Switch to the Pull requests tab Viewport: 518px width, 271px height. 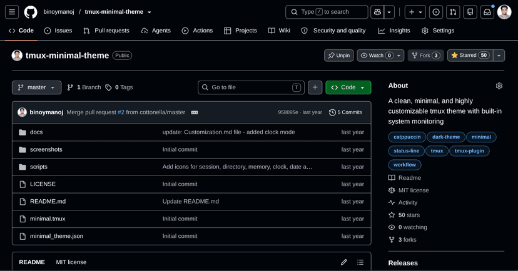pos(106,31)
